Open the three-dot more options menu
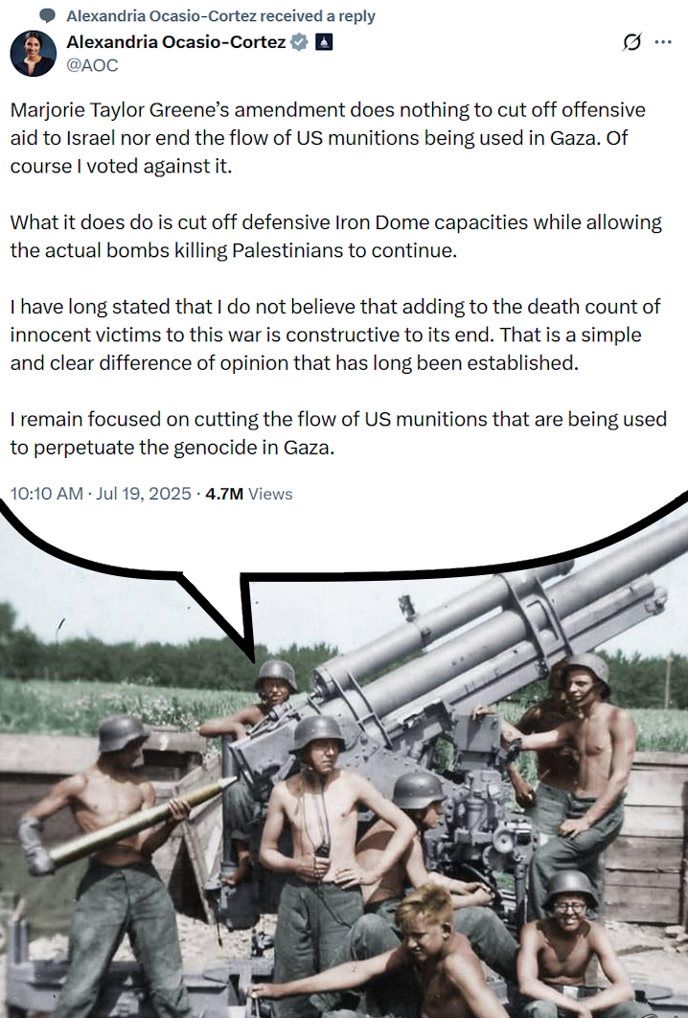The image size is (688, 1018). pos(663,42)
